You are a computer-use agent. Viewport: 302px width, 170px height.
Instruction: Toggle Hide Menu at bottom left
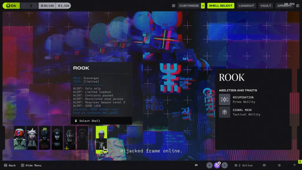[31, 165]
